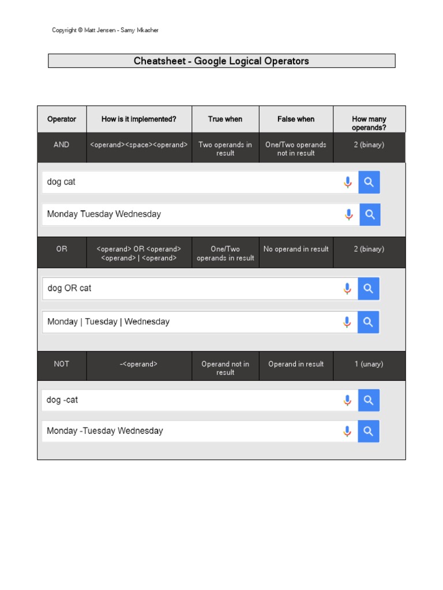Click the microphone in the "Monday Tuesday Wednesday" bar
Screen dimensions: 443x590
tap(348, 214)
